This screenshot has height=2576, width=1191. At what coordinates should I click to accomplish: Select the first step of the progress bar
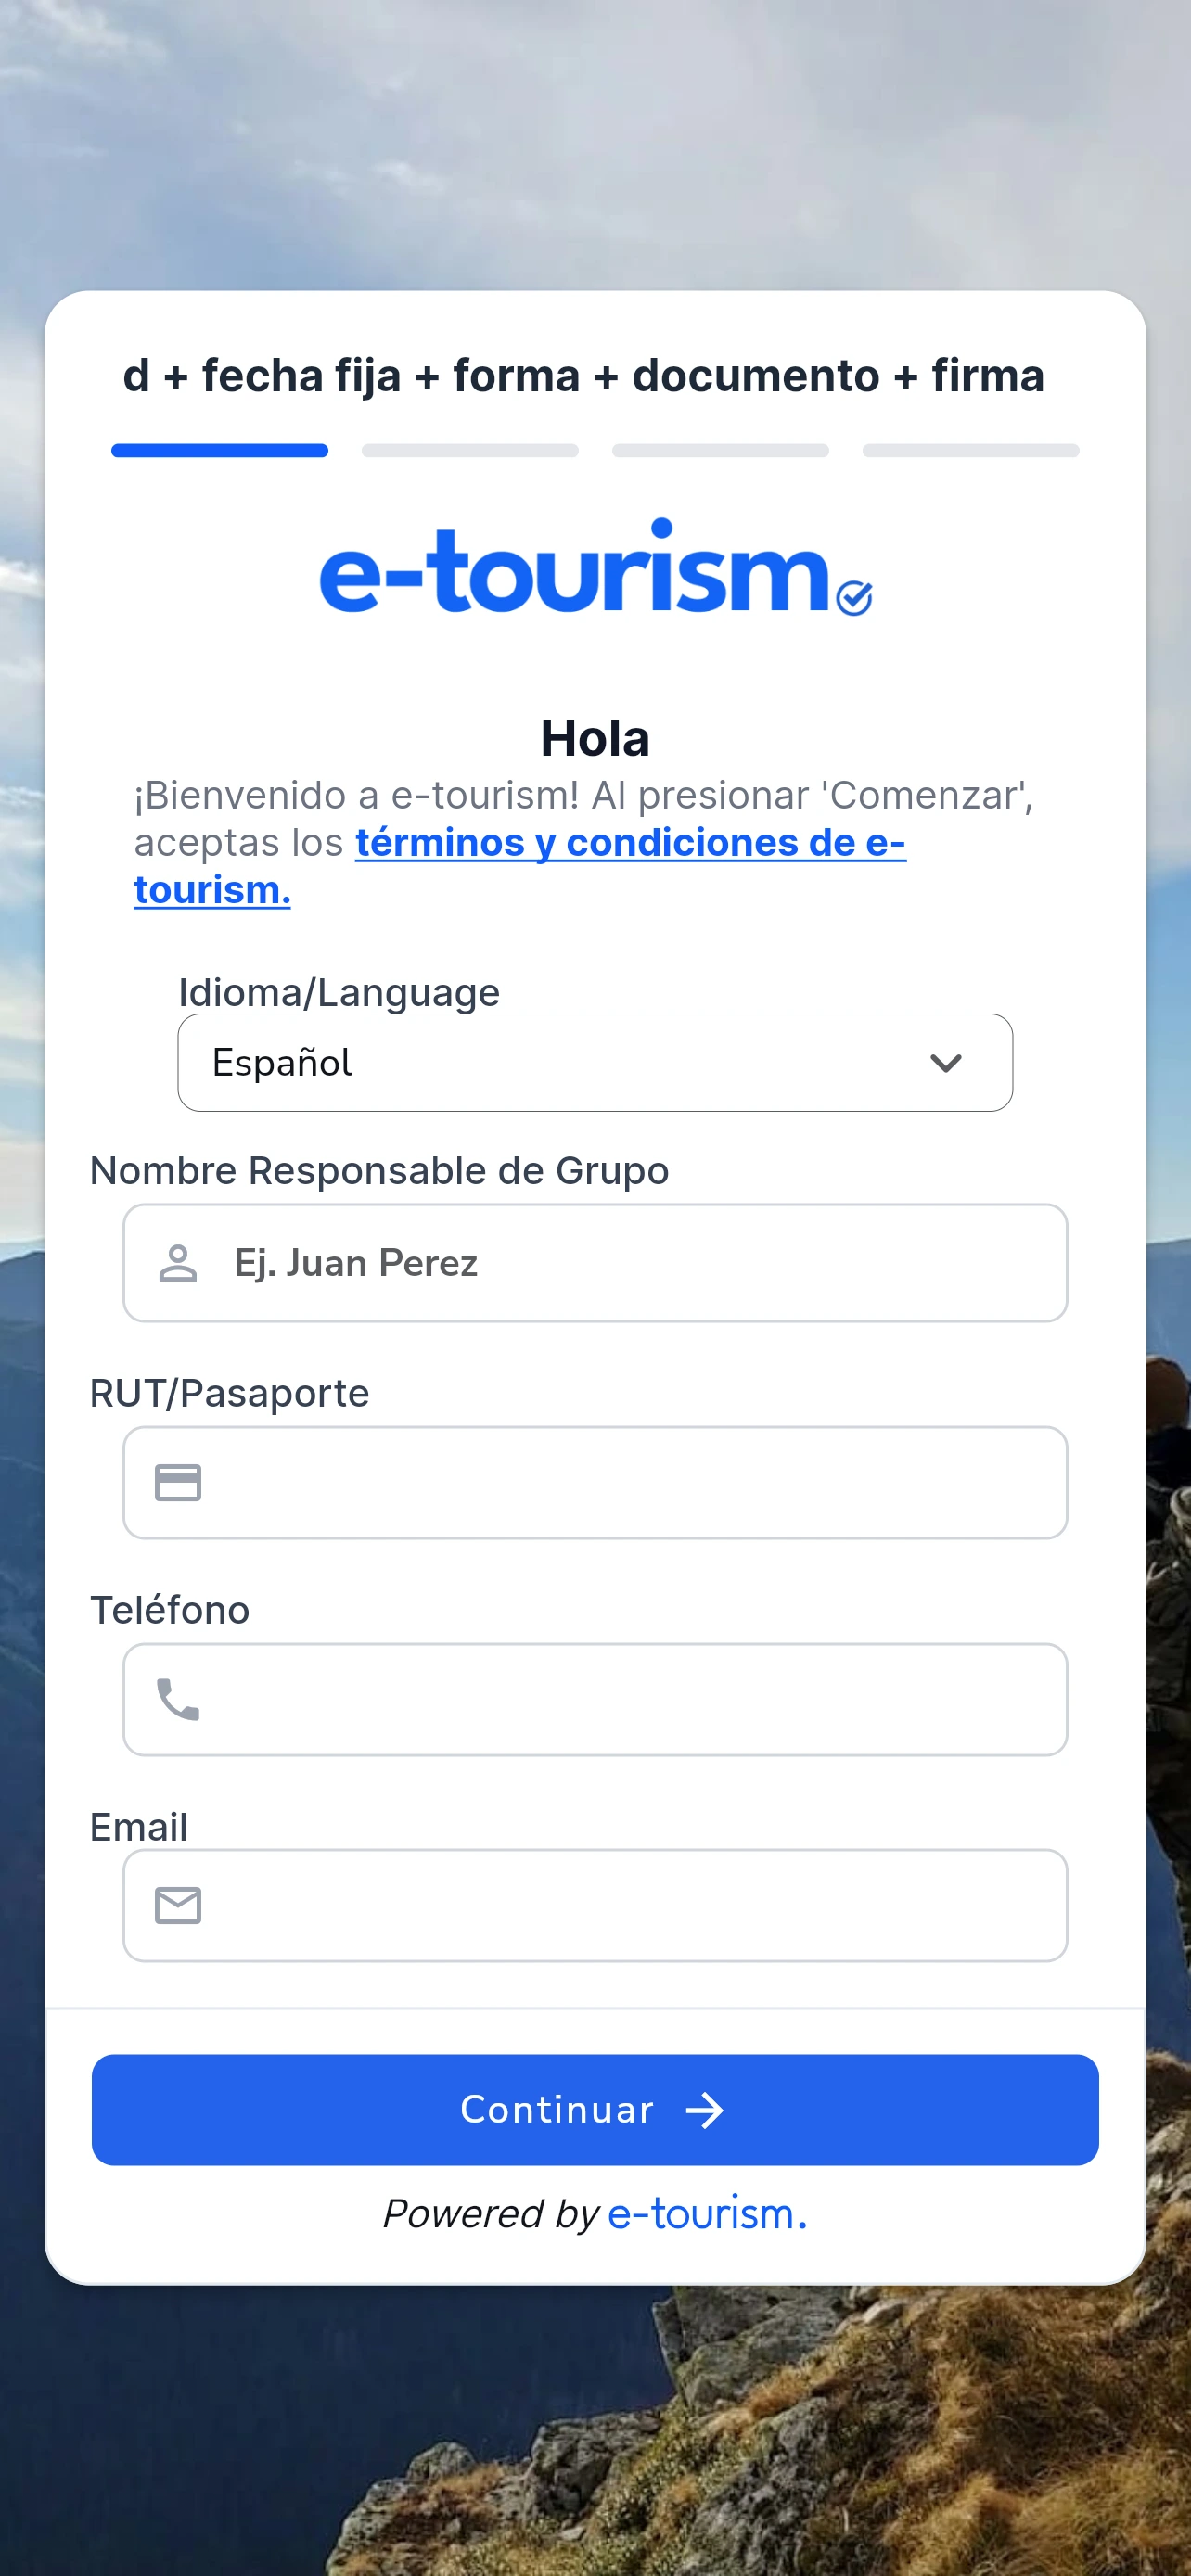pos(219,450)
